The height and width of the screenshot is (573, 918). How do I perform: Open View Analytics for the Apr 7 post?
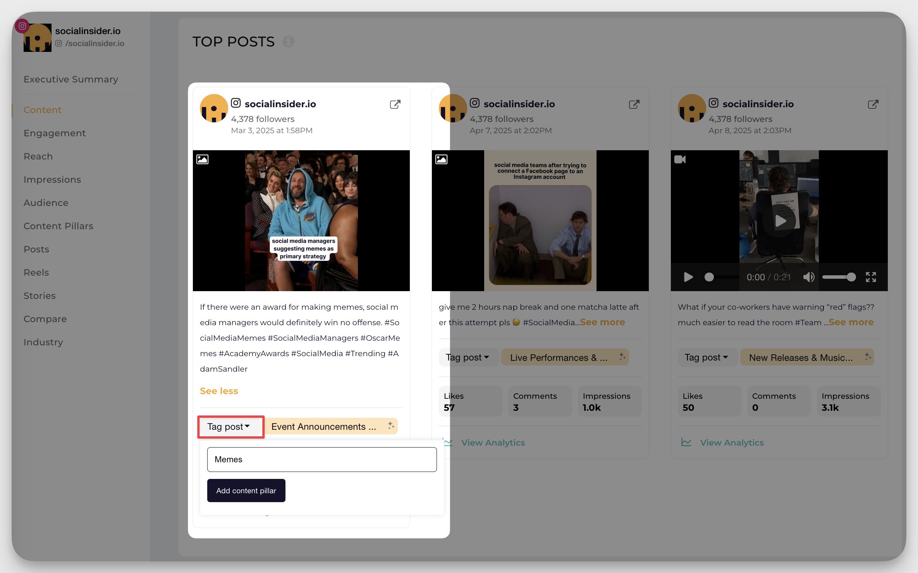(x=493, y=443)
